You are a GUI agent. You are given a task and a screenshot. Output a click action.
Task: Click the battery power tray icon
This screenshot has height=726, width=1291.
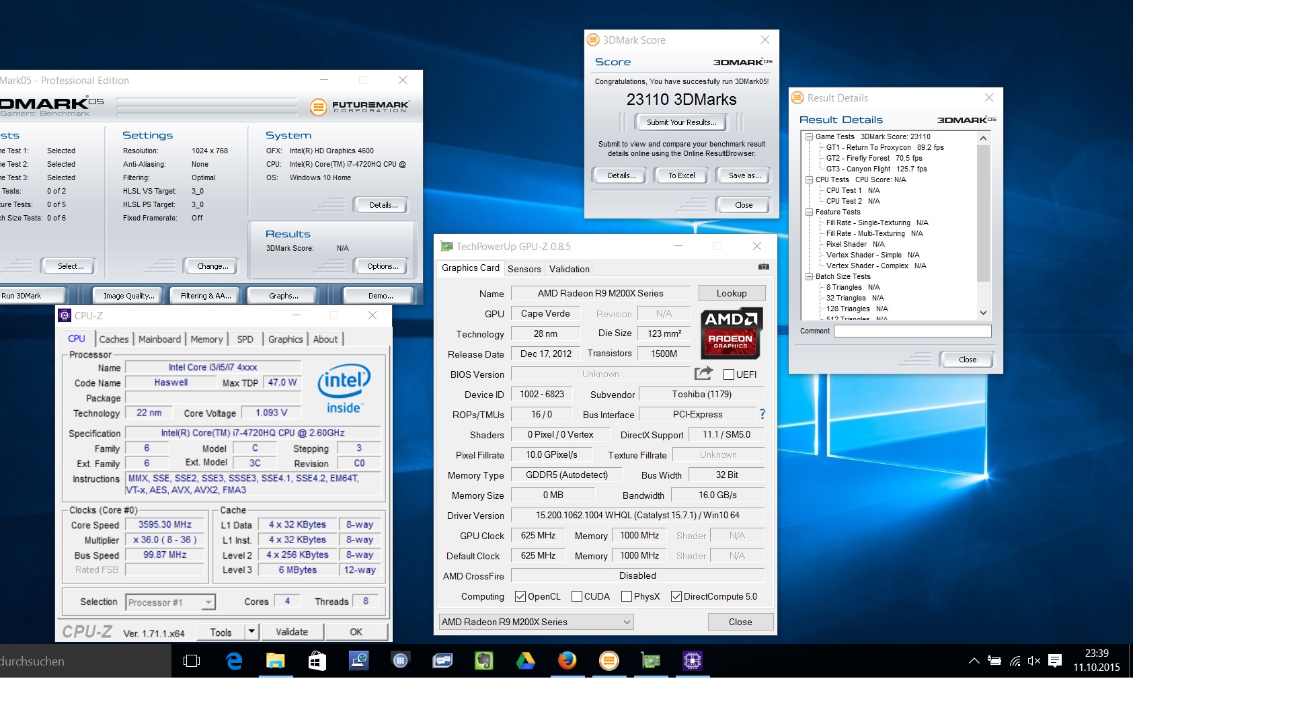tap(994, 661)
